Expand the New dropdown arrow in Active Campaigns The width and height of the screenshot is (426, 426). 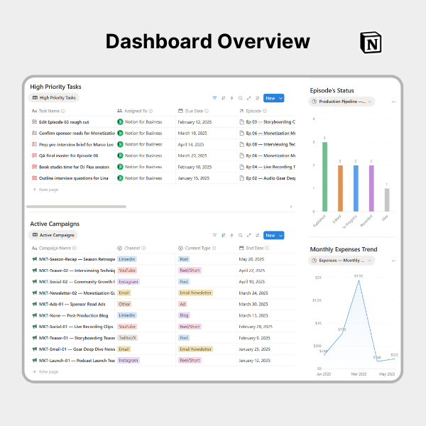coord(280,236)
